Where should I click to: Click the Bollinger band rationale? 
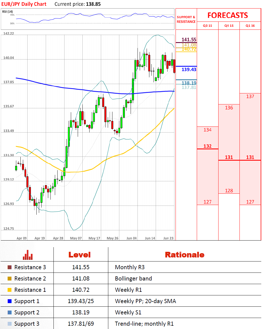[133, 279]
